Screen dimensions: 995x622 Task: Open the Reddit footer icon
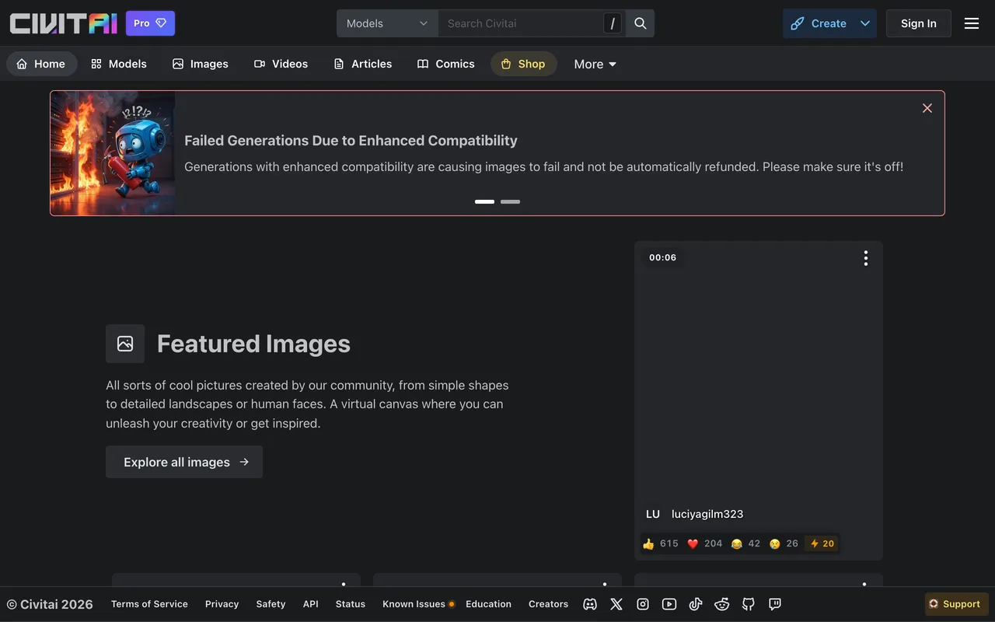[722, 604]
